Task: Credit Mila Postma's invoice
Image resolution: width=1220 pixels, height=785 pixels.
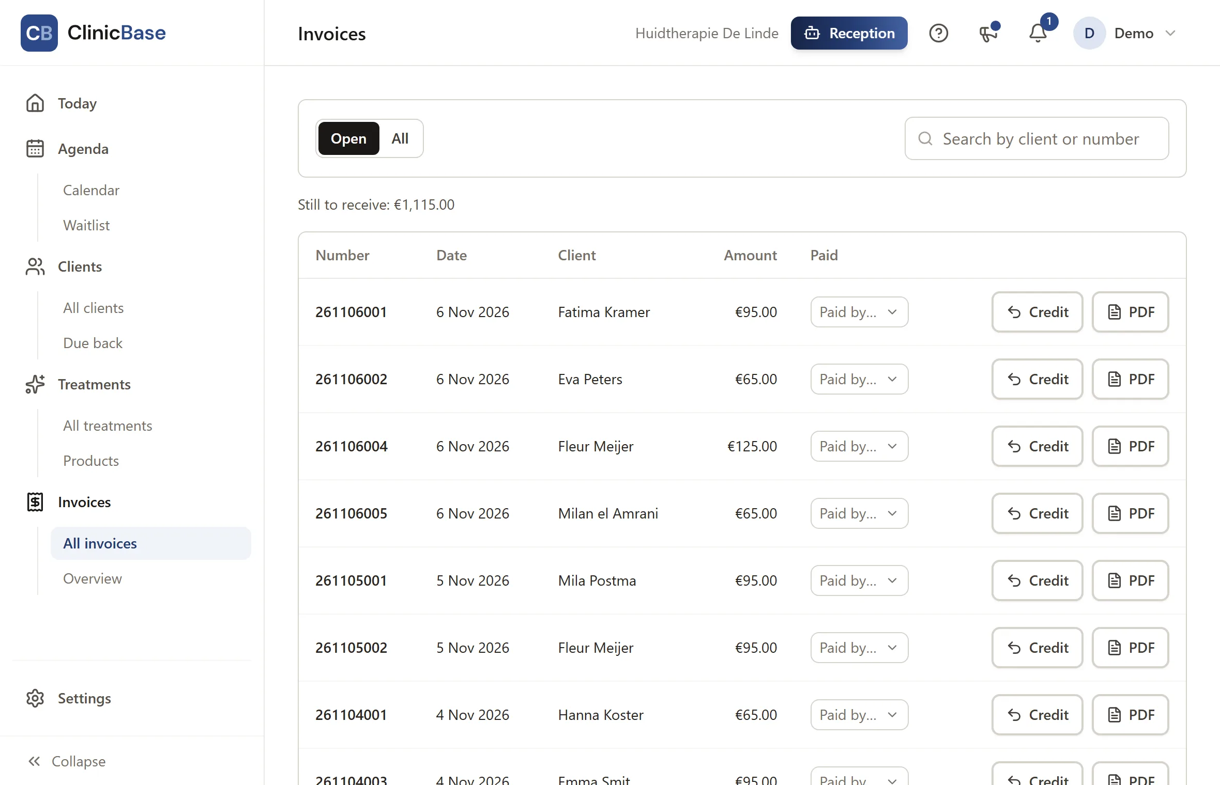Action: [1037, 580]
